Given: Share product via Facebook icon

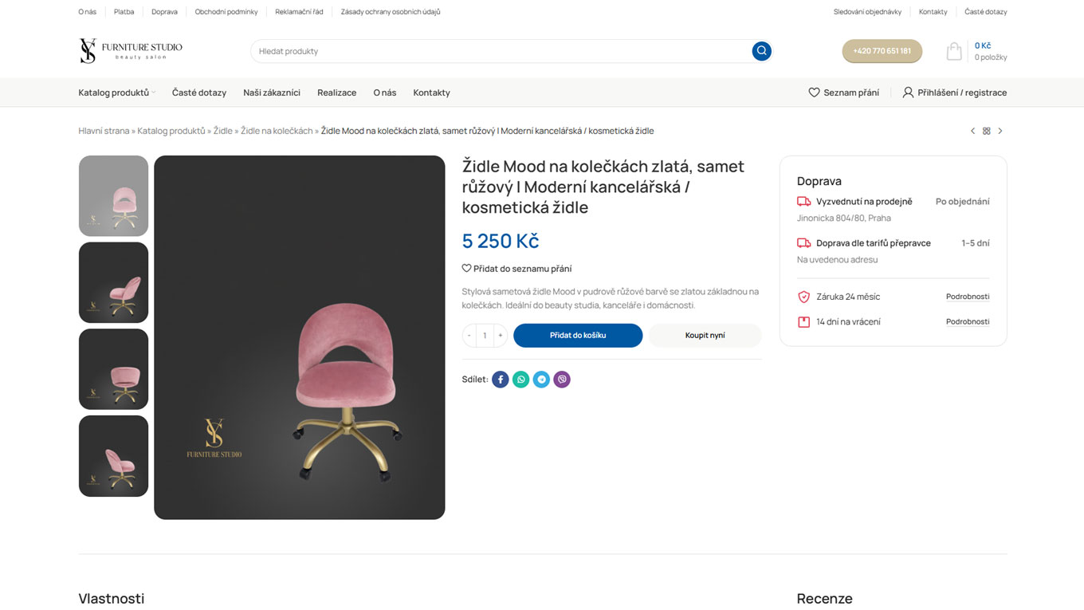Looking at the screenshot, I should click(x=501, y=380).
